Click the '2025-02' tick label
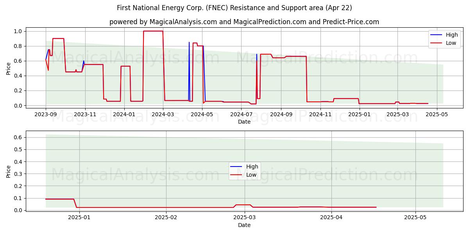This screenshot has height=234, width=469. pos(166,217)
